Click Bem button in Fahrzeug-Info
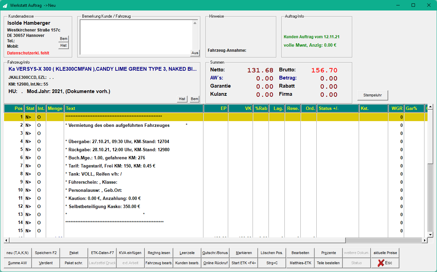Image resolution: width=437 pixels, height=272 pixels. pyautogui.click(x=194, y=99)
